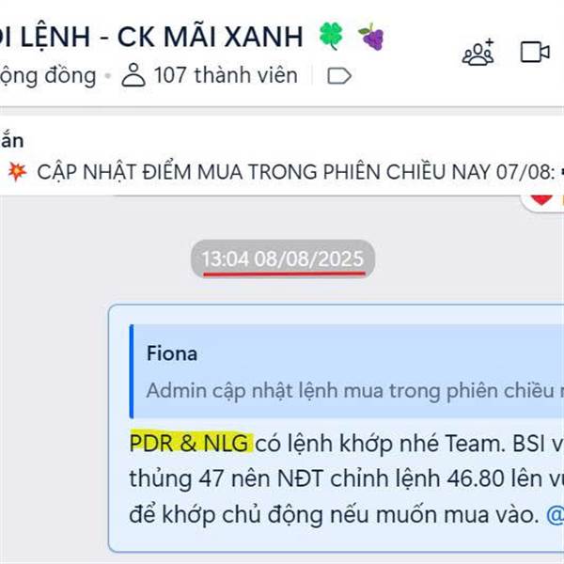Click the blue @ mention in the message
Screen dimensions: 564x564
click(x=555, y=515)
